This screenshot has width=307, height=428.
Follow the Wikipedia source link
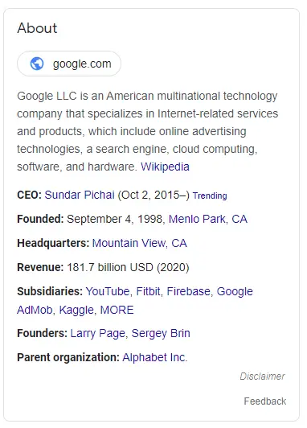(x=165, y=167)
